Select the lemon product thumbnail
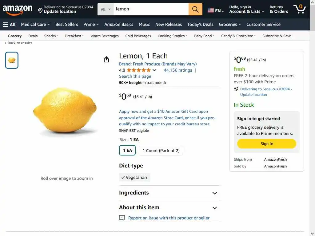 [x=12, y=60]
